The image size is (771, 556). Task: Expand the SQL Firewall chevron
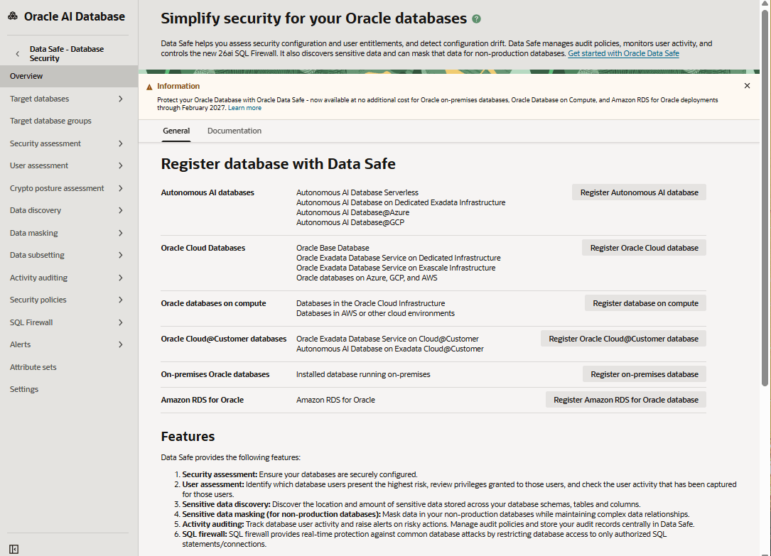pos(121,322)
